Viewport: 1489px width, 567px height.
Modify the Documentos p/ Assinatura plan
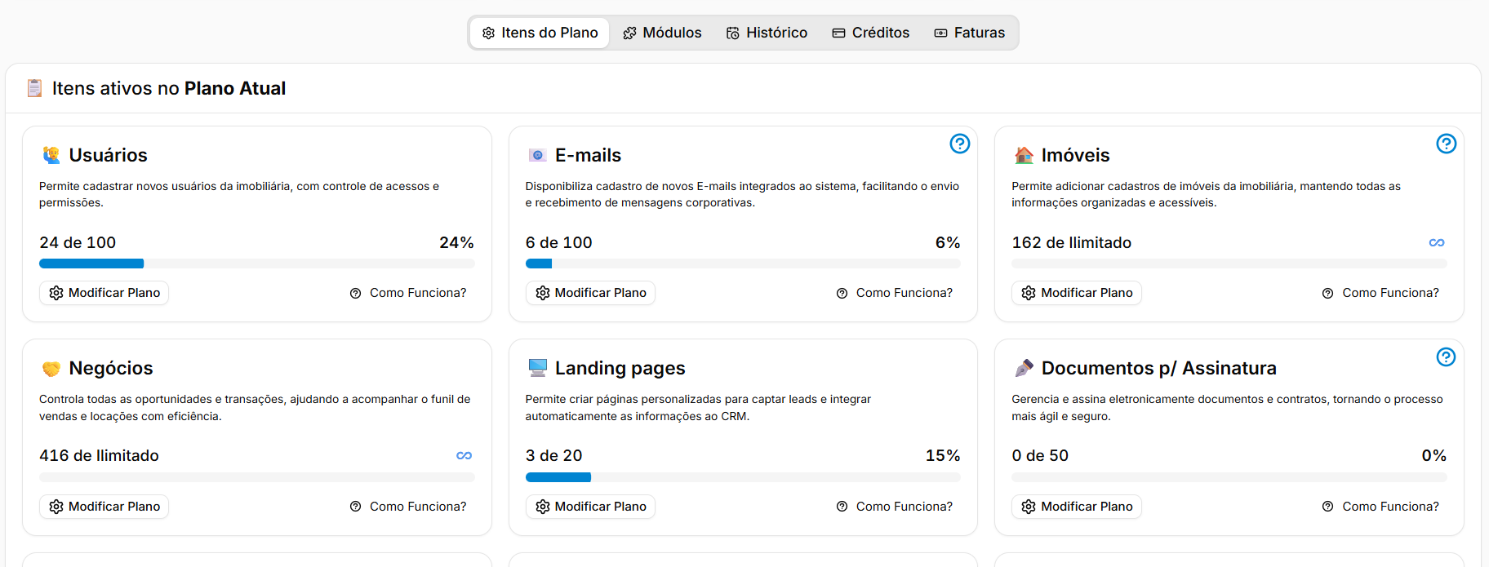(x=1077, y=507)
